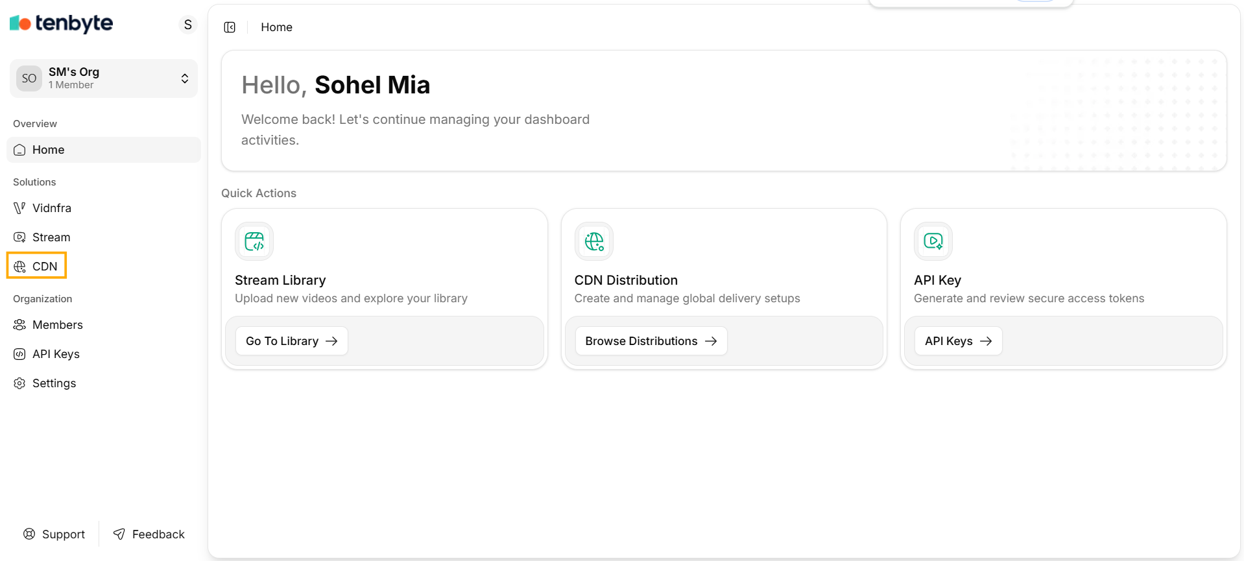This screenshot has width=1244, height=561.
Task: Click the CDN Distribution card globe icon
Action: tap(594, 241)
